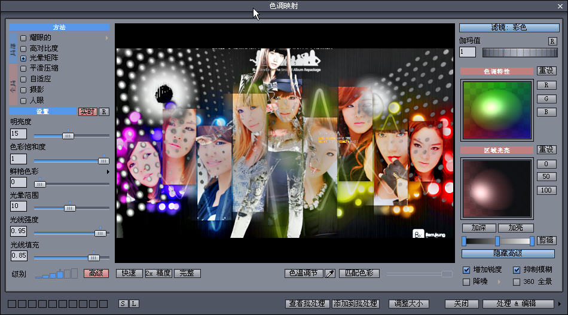Screen dimensions: 568x315
Task: Open 调整大小
Action: pyautogui.click(x=408, y=304)
